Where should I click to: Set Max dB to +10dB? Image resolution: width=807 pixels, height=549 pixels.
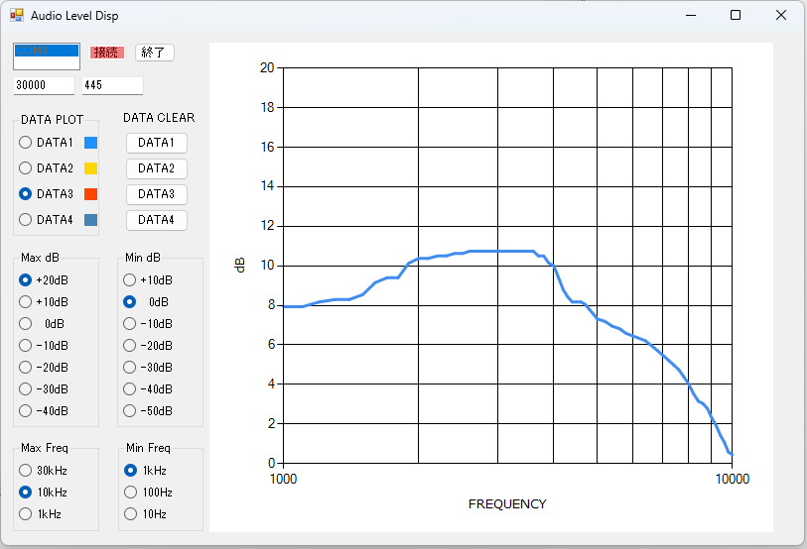tap(27, 302)
